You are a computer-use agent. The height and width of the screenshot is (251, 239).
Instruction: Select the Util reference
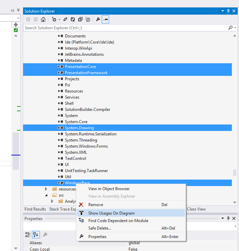[x=68, y=177]
